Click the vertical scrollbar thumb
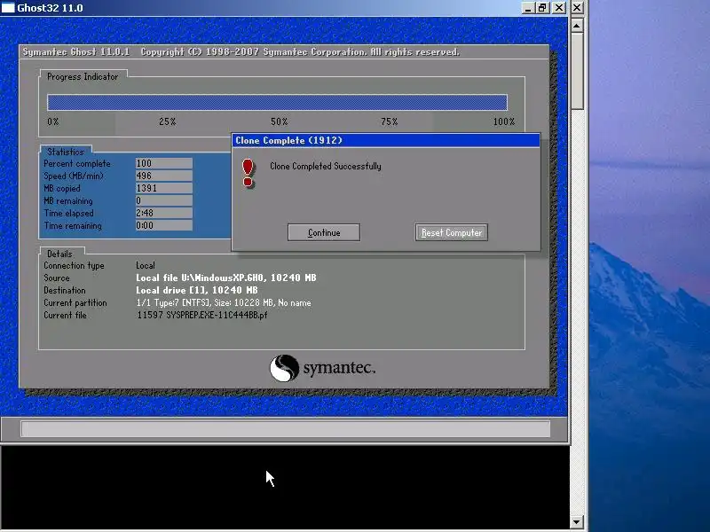This screenshot has height=532, width=710. coord(576,71)
